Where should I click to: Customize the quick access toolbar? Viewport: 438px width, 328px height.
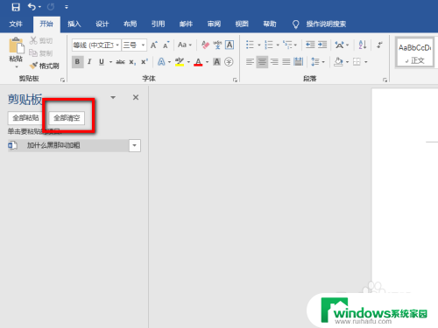pos(67,7)
